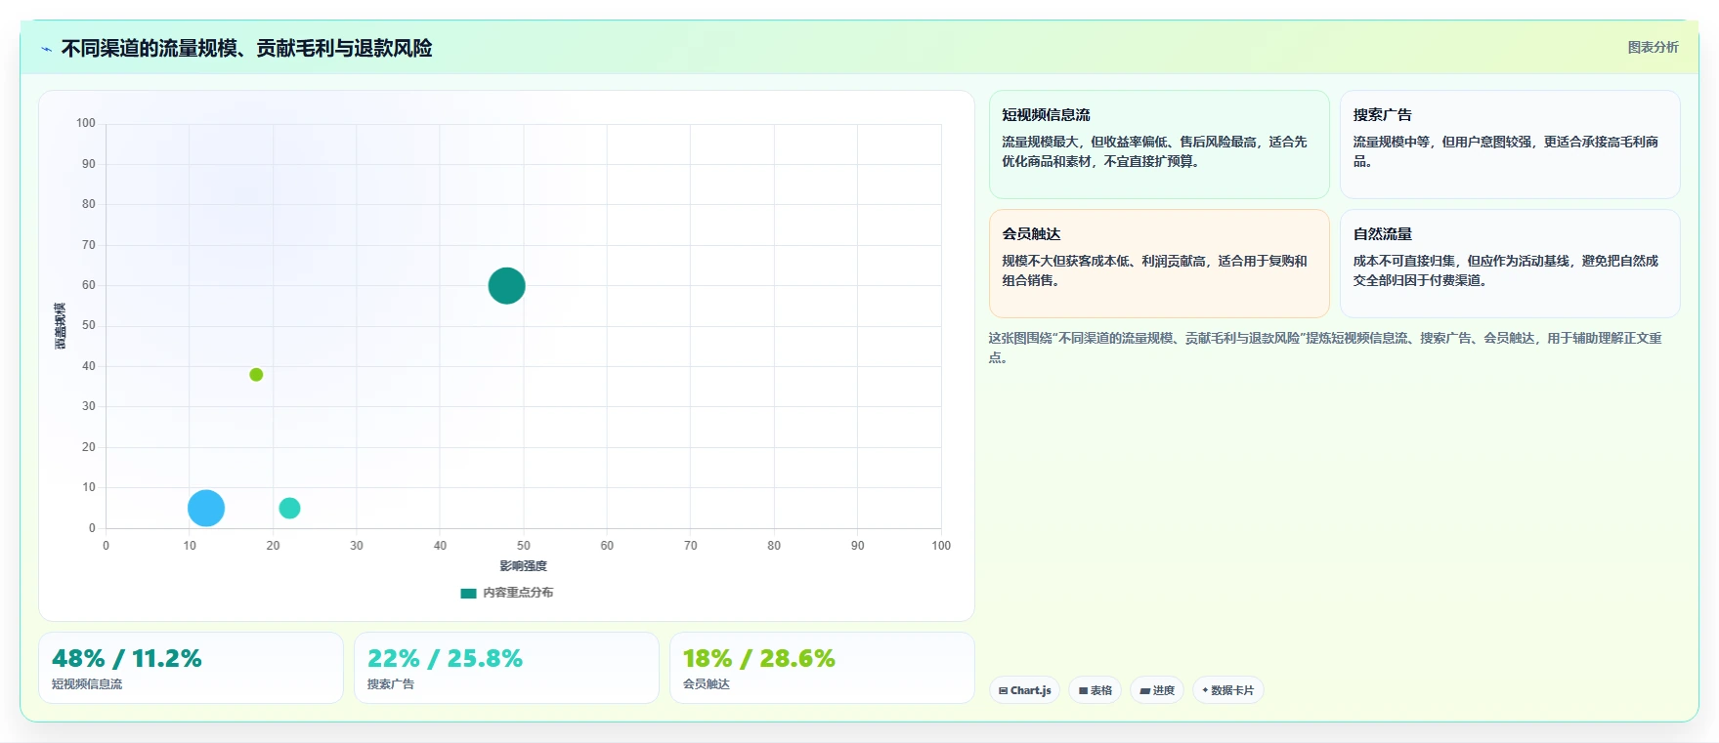Screen dimensions: 1719x743
Task: Open the 会员触达 insight card
Action: pyautogui.click(x=1159, y=264)
